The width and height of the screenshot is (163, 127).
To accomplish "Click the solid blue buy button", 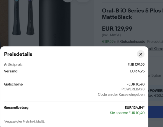I will coord(156,112).
